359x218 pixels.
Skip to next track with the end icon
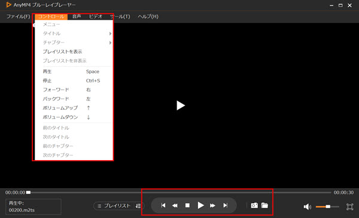click(x=226, y=205)
